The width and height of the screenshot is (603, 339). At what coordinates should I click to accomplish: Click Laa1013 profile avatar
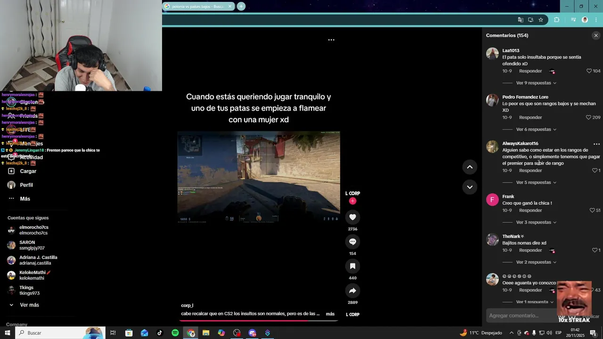pyautogui.click(x=492, y=53)
